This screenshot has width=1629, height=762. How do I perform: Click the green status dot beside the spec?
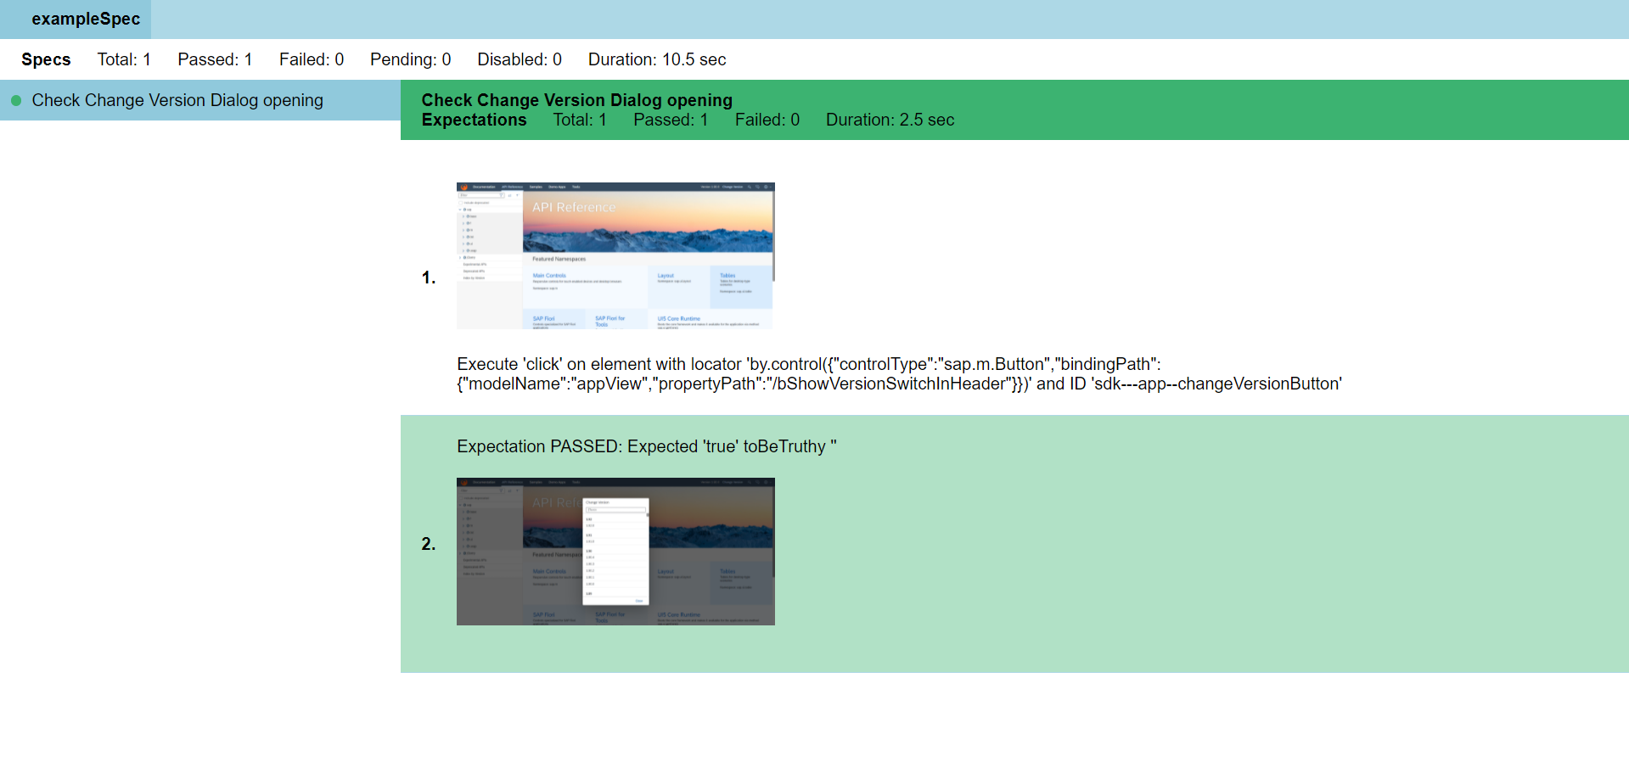(16, 100)
